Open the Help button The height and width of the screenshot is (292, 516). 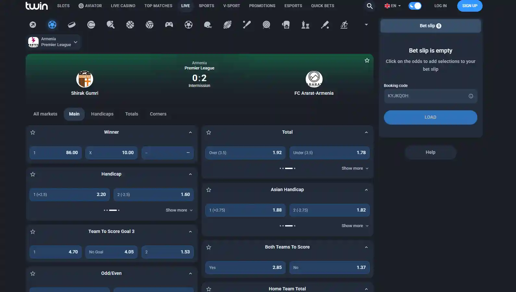pyautogui.click(x=430, y=152)
